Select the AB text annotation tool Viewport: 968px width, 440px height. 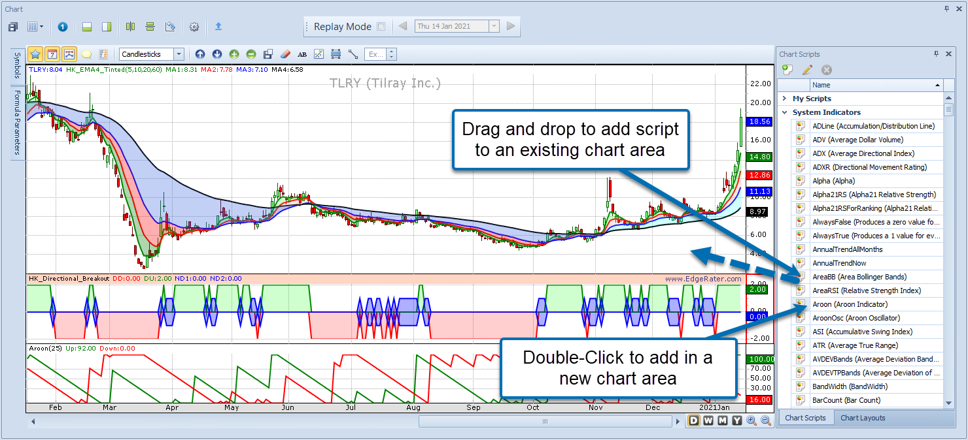(x=302, y=54)
